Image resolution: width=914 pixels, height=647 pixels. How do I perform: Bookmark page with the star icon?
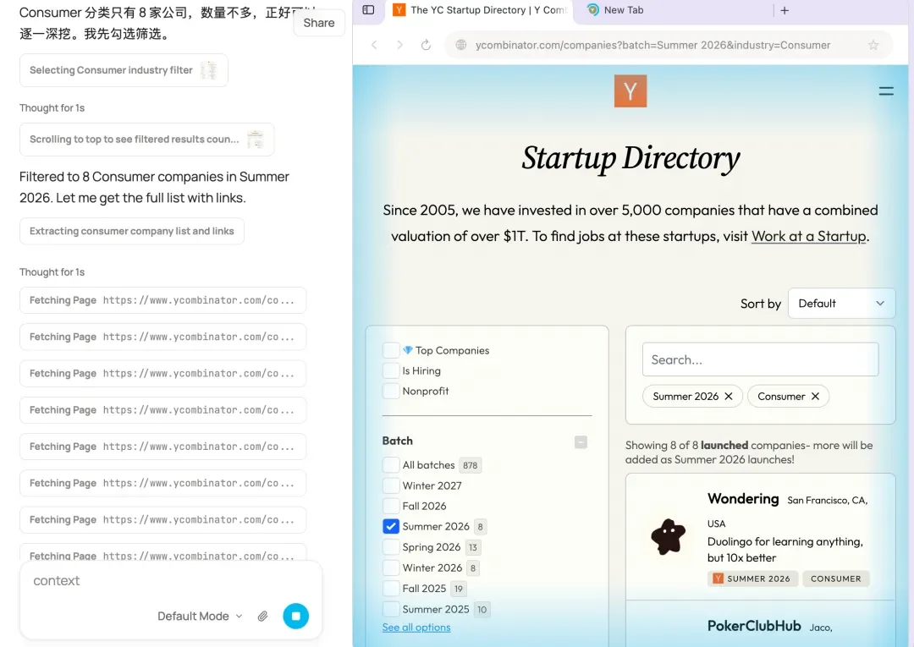[873, 45]
